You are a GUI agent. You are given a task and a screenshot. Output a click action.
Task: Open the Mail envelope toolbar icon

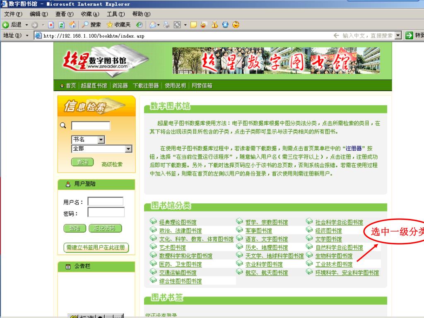click(153, 25)
